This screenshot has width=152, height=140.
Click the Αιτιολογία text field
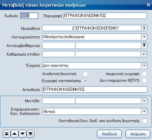[95, 89]
